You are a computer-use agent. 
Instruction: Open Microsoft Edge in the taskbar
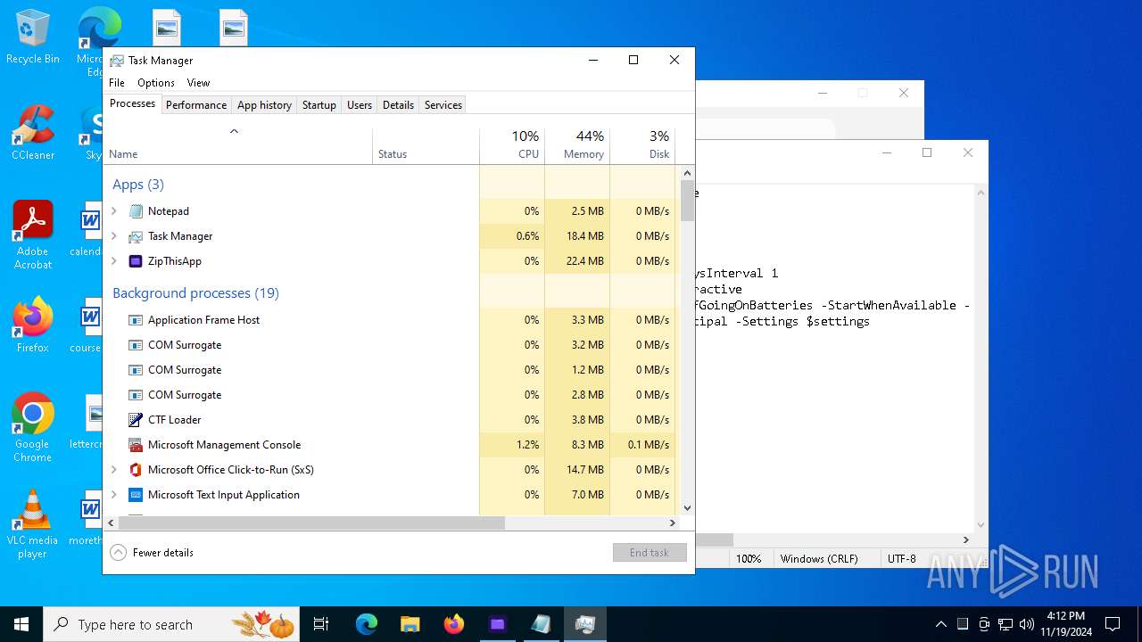click(367, 624)
